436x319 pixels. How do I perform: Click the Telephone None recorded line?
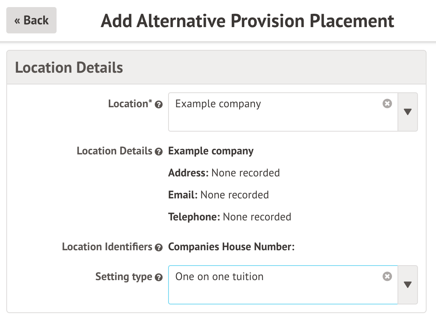pyautogui.click(x=230, y=217)
